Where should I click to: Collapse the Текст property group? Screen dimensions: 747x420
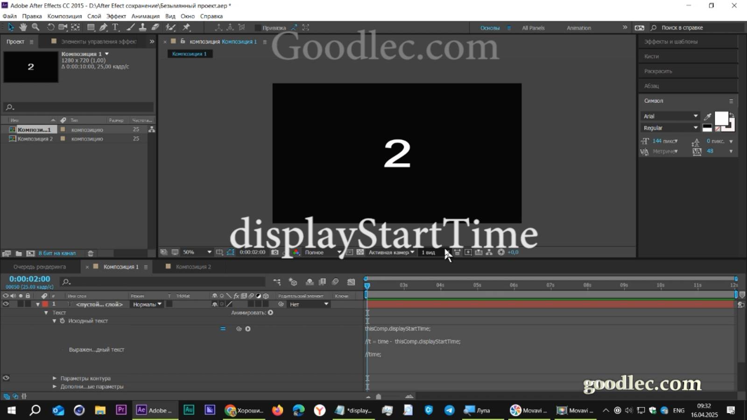pos(46,312)
